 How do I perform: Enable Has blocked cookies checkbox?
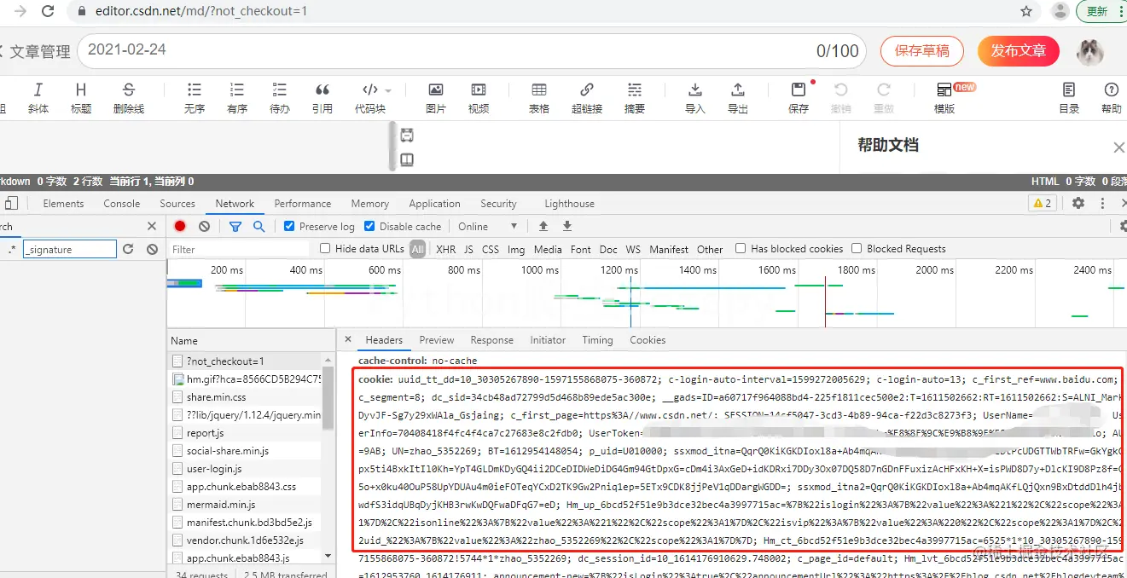(x=741, y=249)
